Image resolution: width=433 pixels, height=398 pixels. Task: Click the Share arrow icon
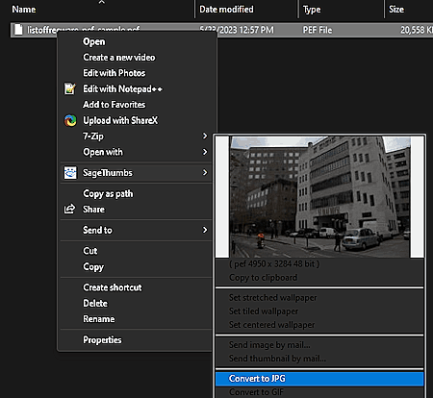pos(69,209)
